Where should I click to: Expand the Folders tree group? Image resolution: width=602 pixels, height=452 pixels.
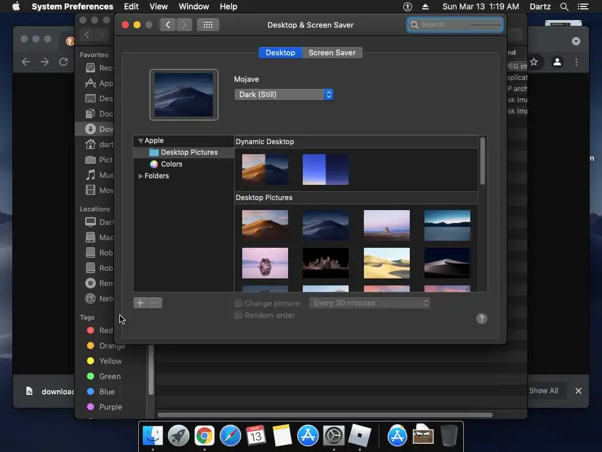point(141,176)
